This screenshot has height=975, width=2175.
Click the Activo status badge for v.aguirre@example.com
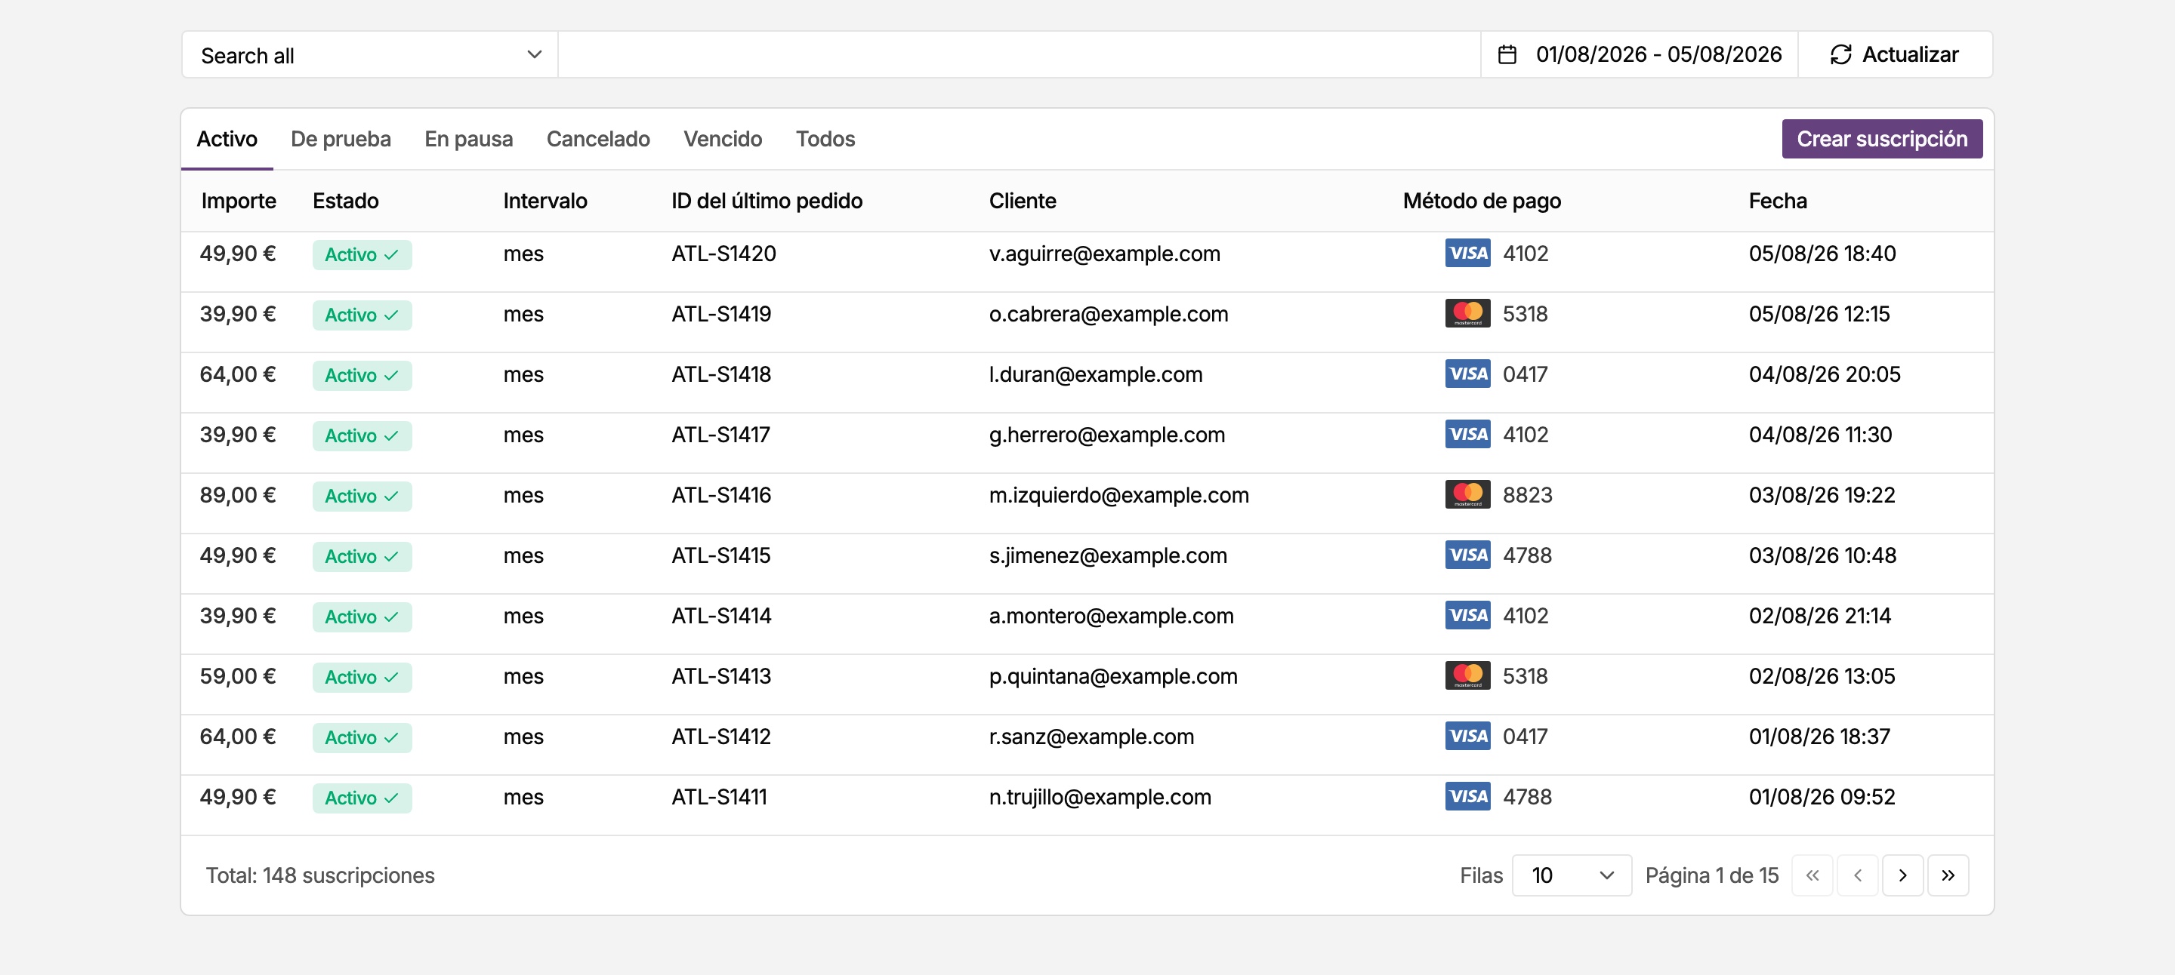362,255
